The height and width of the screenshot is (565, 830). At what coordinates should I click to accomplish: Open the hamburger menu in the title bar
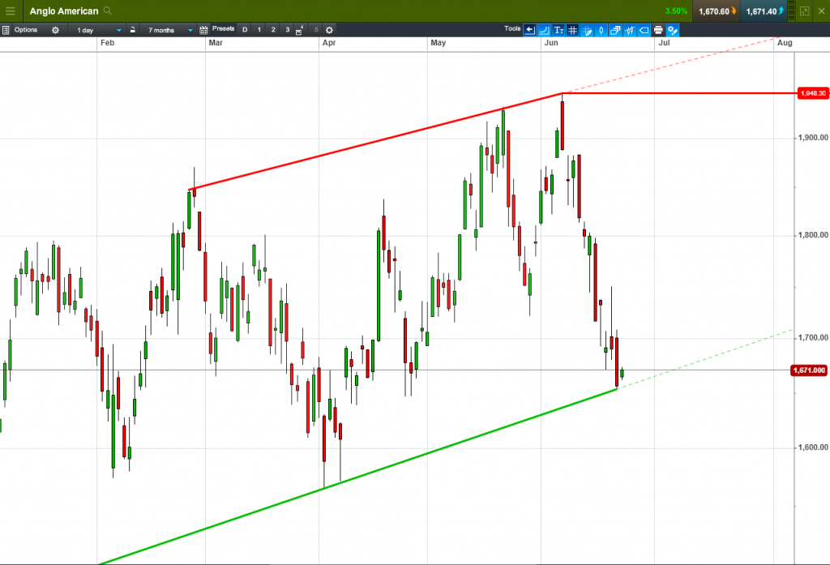pyautogui.click(x=11, y=11)
